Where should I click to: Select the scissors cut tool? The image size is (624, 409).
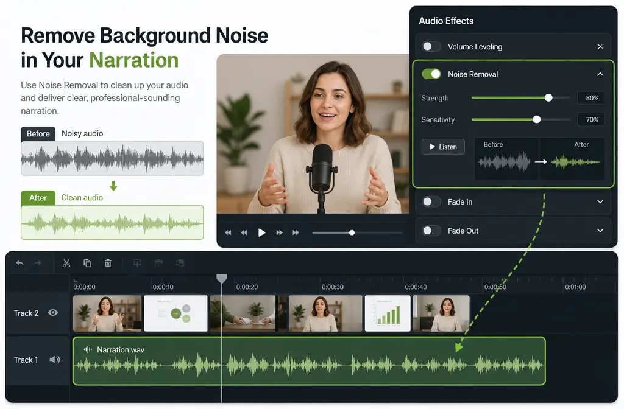tap(66, 263)
